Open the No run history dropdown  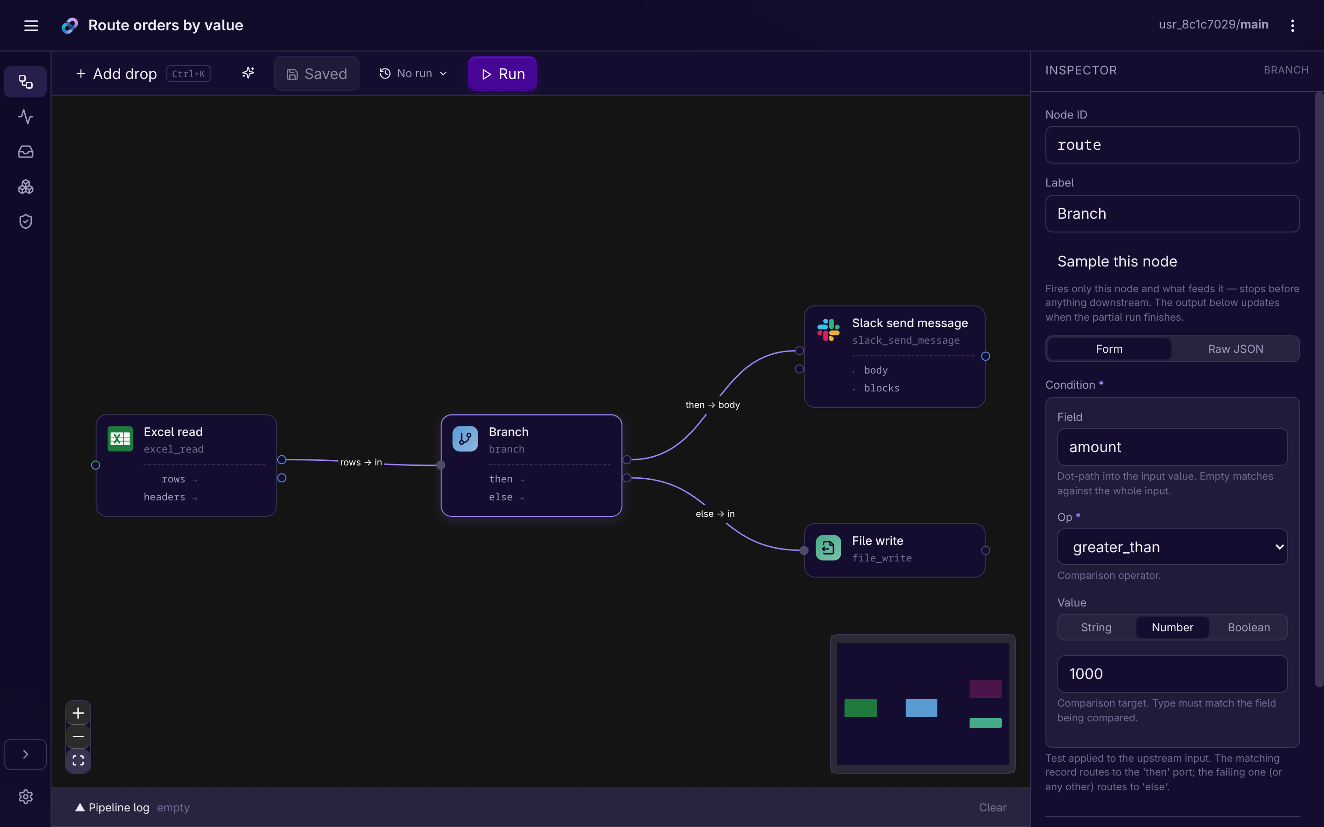tap(414, 74)
